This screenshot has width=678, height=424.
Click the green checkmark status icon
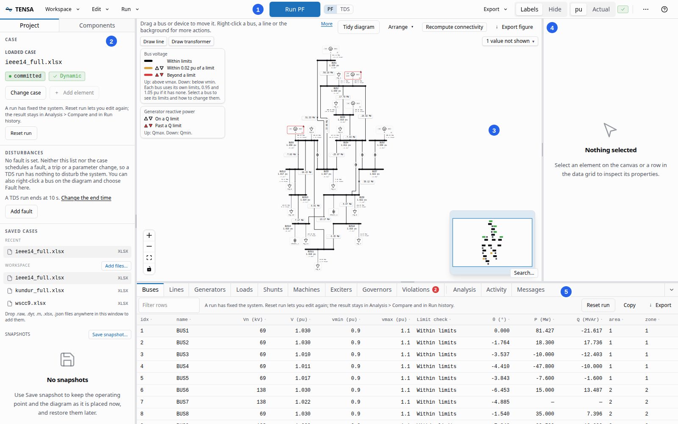point(623,9)
